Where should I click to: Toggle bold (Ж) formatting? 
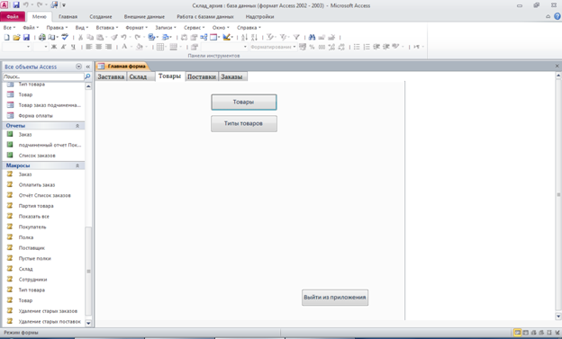[x=54, y=47]
